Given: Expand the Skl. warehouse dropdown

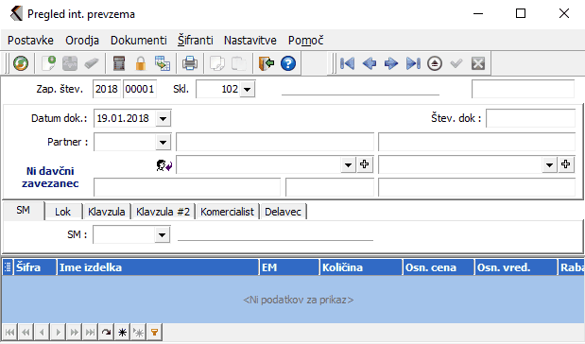Looking at the screenshot, I should [247, 90].
